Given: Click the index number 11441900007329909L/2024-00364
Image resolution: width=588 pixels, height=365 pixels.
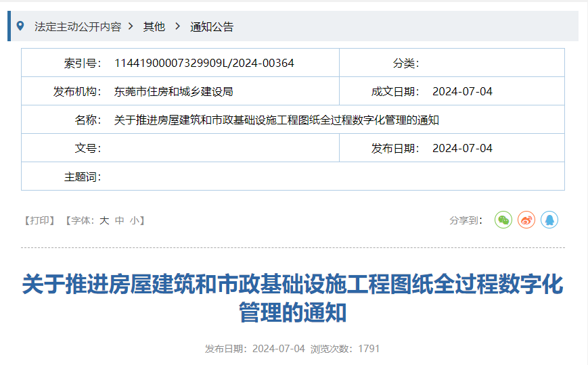Looking at the screenshot, I should [x=204, y=63].
